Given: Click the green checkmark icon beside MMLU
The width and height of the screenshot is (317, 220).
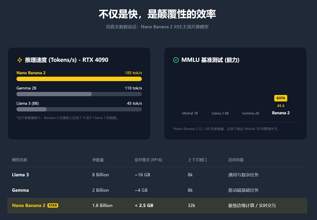Looking at the screenshot, I should click(x=176, y=60).
